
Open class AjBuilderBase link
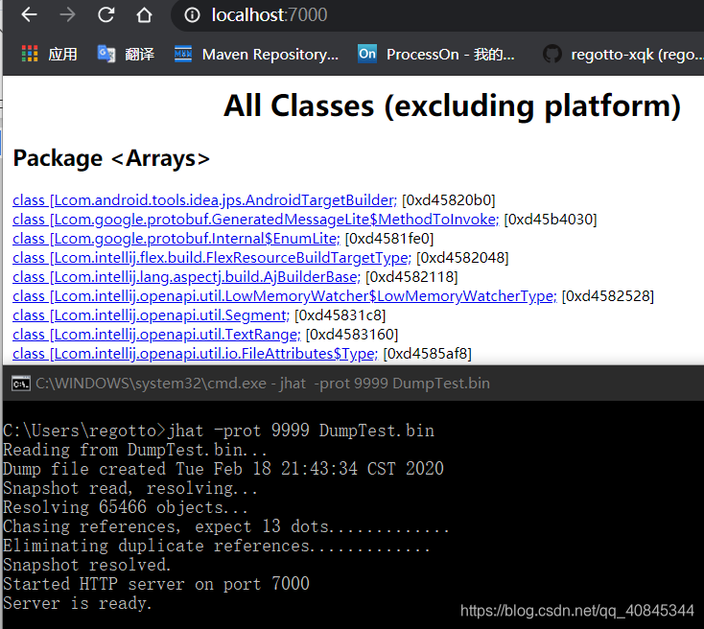pyautogui.click(x=186, y=277)
